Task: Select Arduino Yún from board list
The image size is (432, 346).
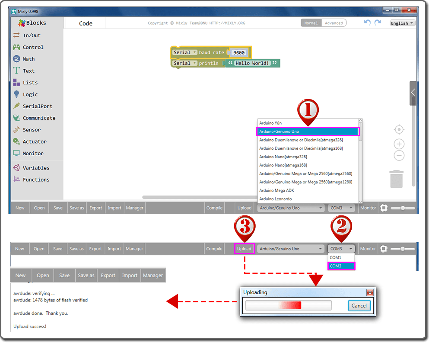Action: click(x=308, y=123)
